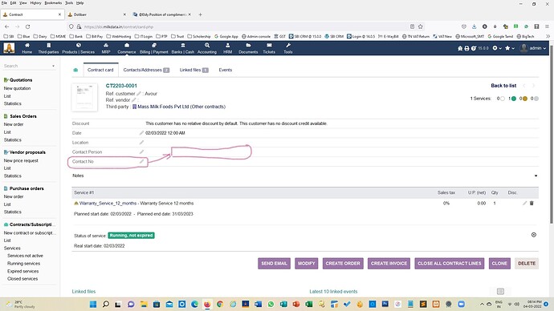Expand the admin user menu

[533, 48]
